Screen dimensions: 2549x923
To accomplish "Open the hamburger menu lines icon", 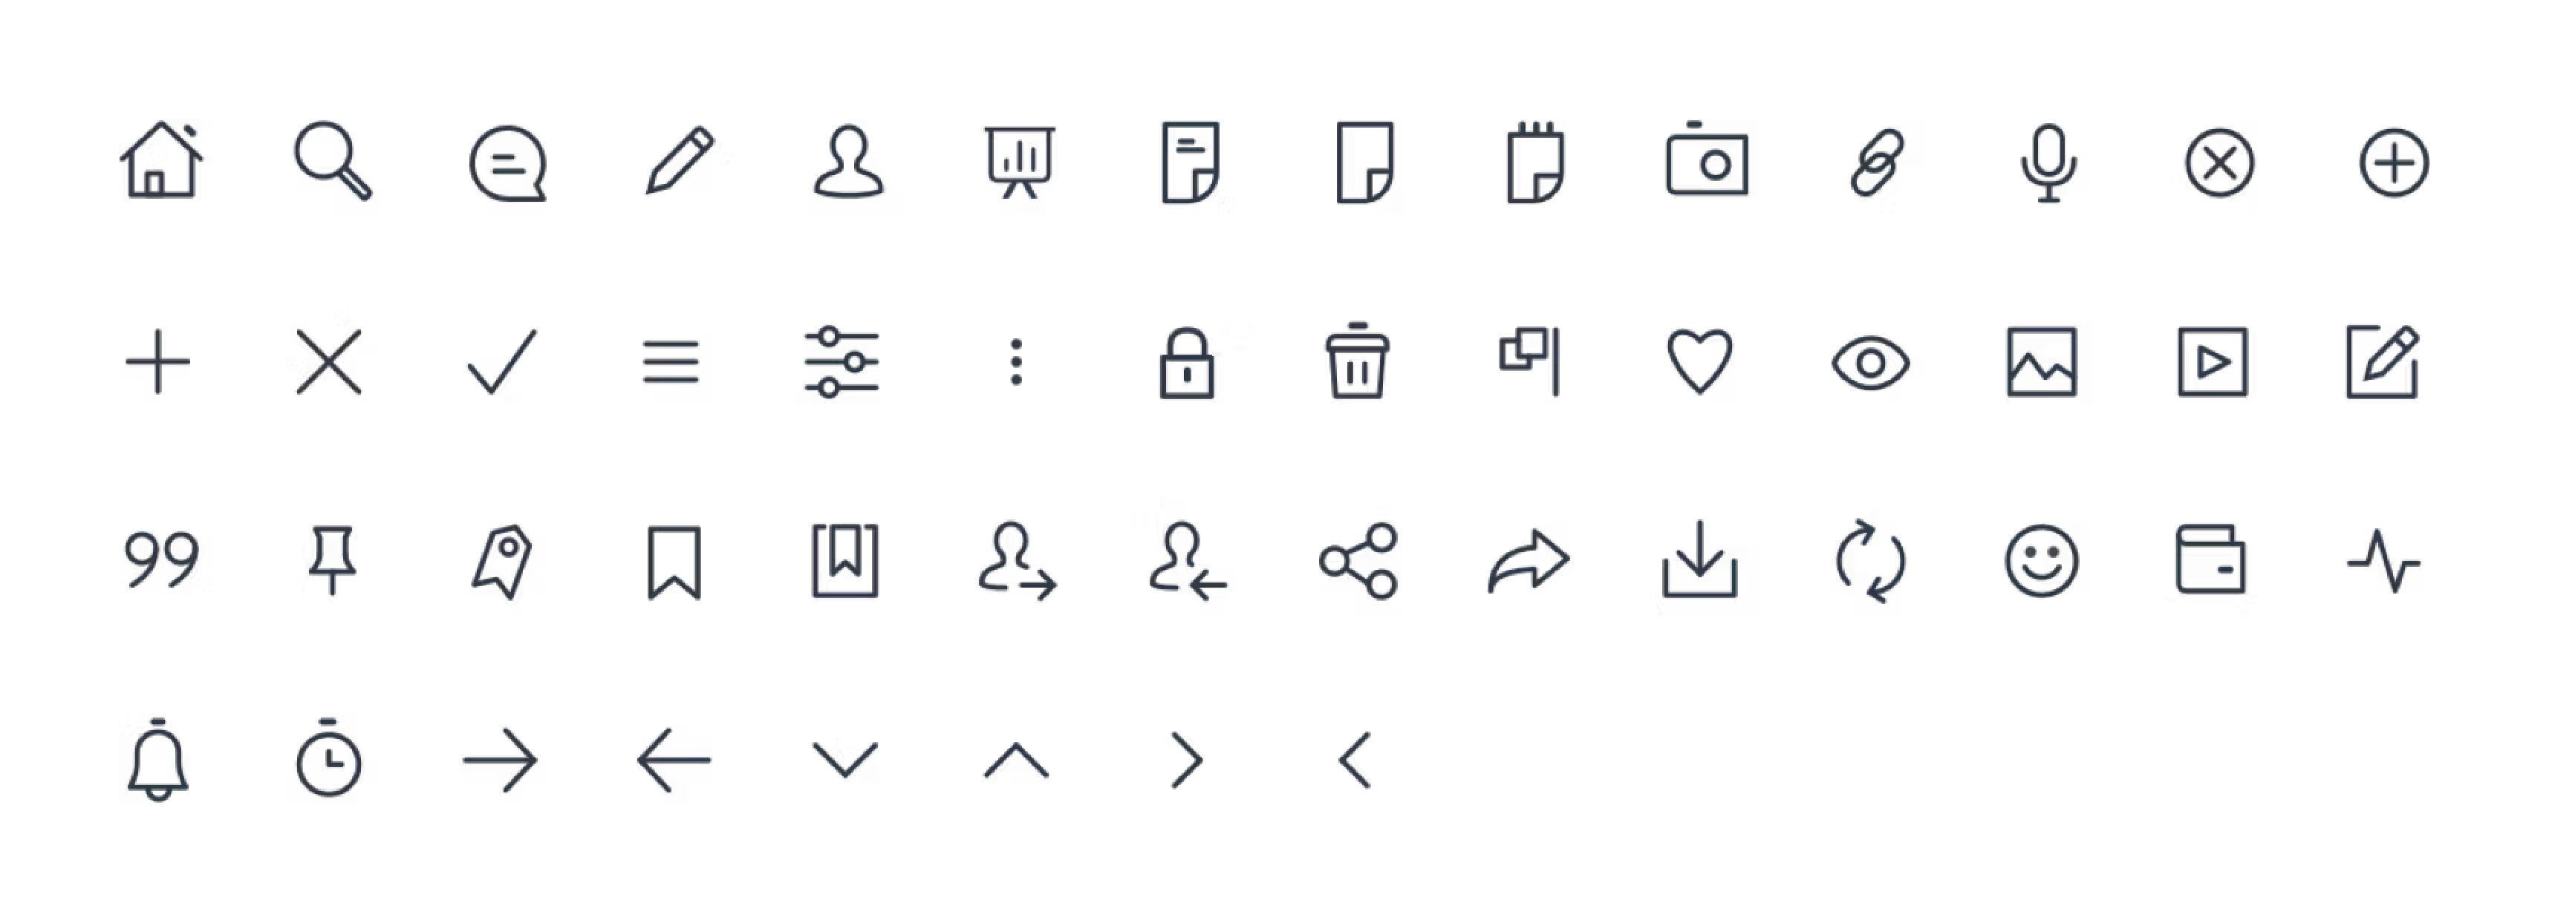I will 671,363.
